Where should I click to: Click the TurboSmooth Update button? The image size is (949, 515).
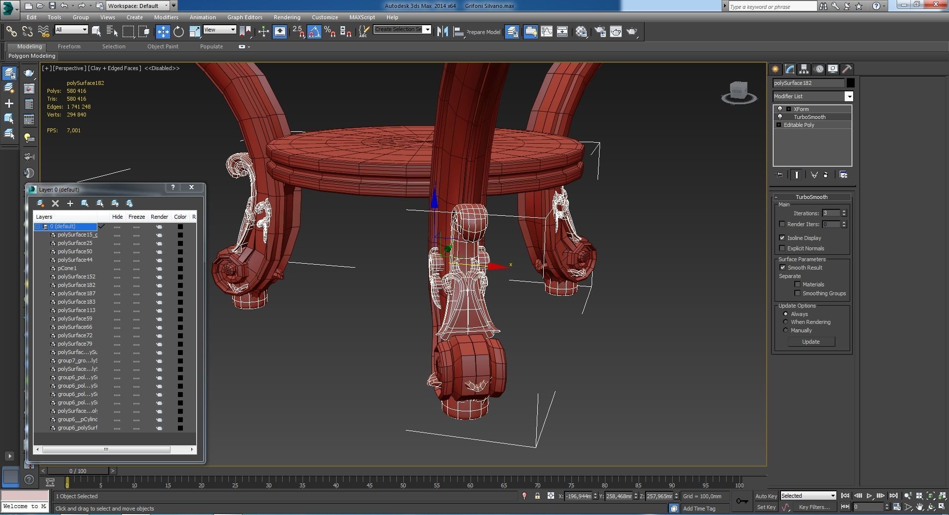click(811, 342)
